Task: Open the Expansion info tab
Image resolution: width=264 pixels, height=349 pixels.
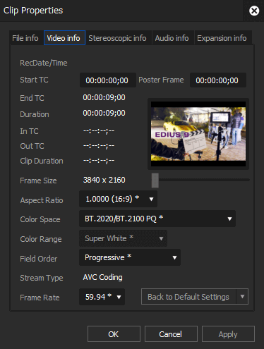Action: 222,38
